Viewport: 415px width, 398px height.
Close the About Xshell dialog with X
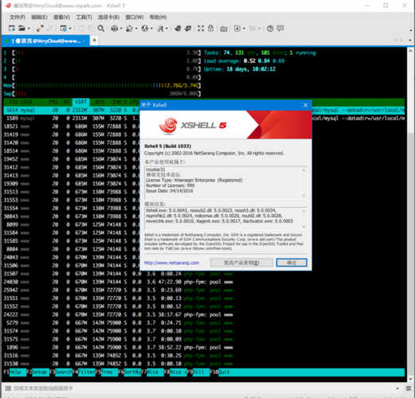[305, 105]
